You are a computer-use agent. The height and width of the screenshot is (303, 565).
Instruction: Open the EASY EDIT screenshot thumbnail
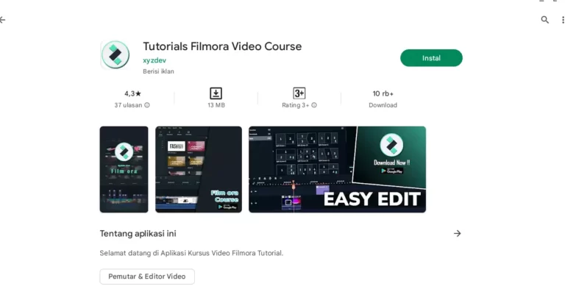337,169
